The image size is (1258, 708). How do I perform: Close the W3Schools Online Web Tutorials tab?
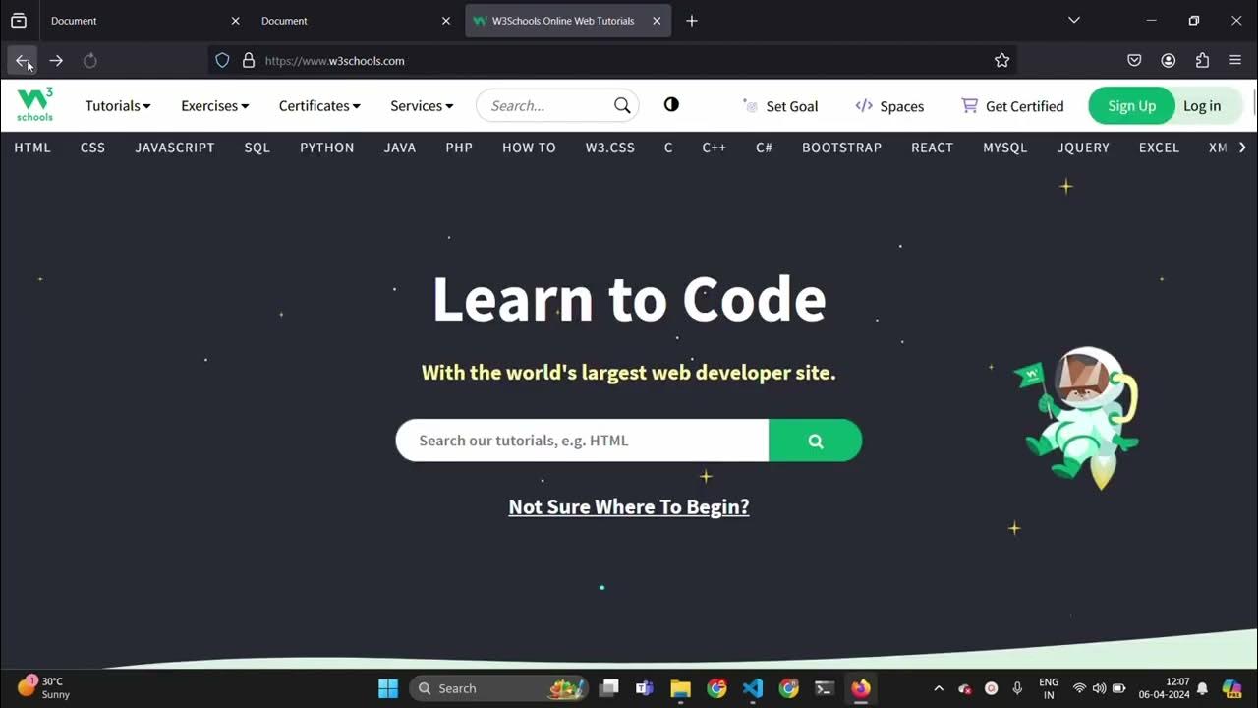(657, 21)
